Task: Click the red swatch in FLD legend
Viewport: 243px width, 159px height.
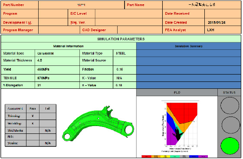Action: click(146, 156)
